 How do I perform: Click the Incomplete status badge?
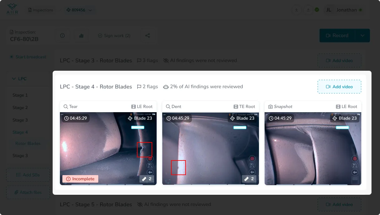point(80,179)
